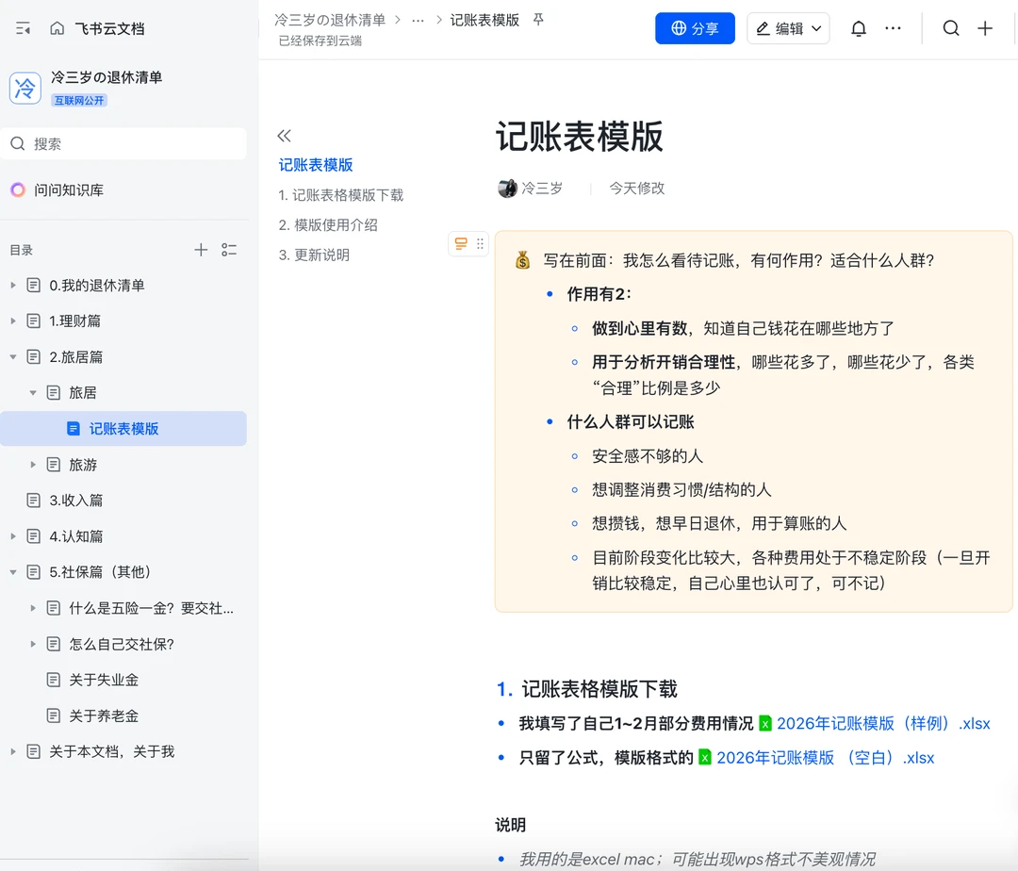This screenshot has width=1018, height=871.
Task: Expand the 0.我的退休清单 tree node
Action: [13, 285]
